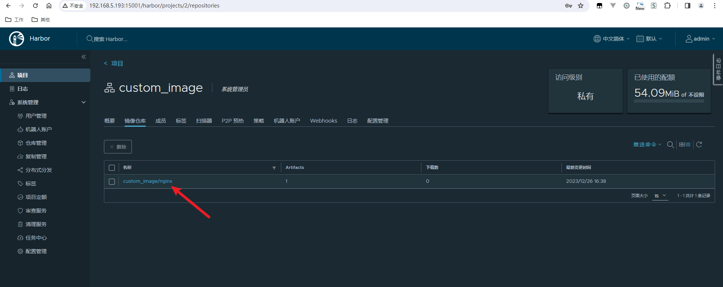The image size is (723, 287).
Task: Open the project 日志 tab
Action: (352, 121)
